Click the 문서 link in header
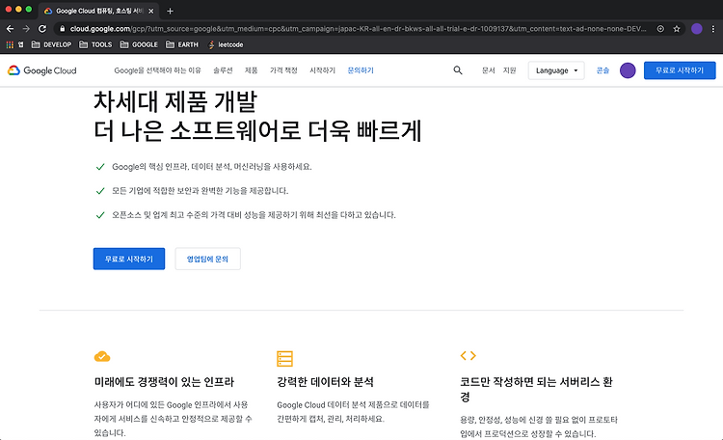The height and width of the screenshot is (440, 723). point(489,70)
